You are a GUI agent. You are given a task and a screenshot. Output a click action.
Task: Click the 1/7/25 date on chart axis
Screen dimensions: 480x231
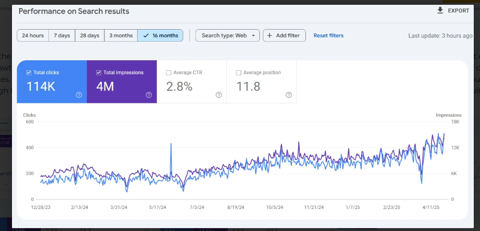click(353, 207)
